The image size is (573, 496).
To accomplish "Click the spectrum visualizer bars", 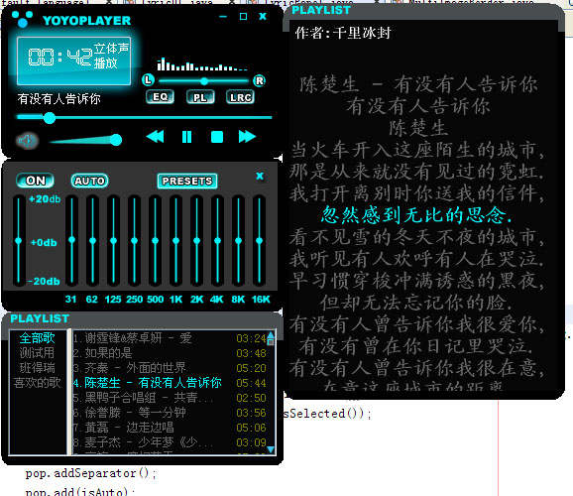I will (x=202, y=63).
